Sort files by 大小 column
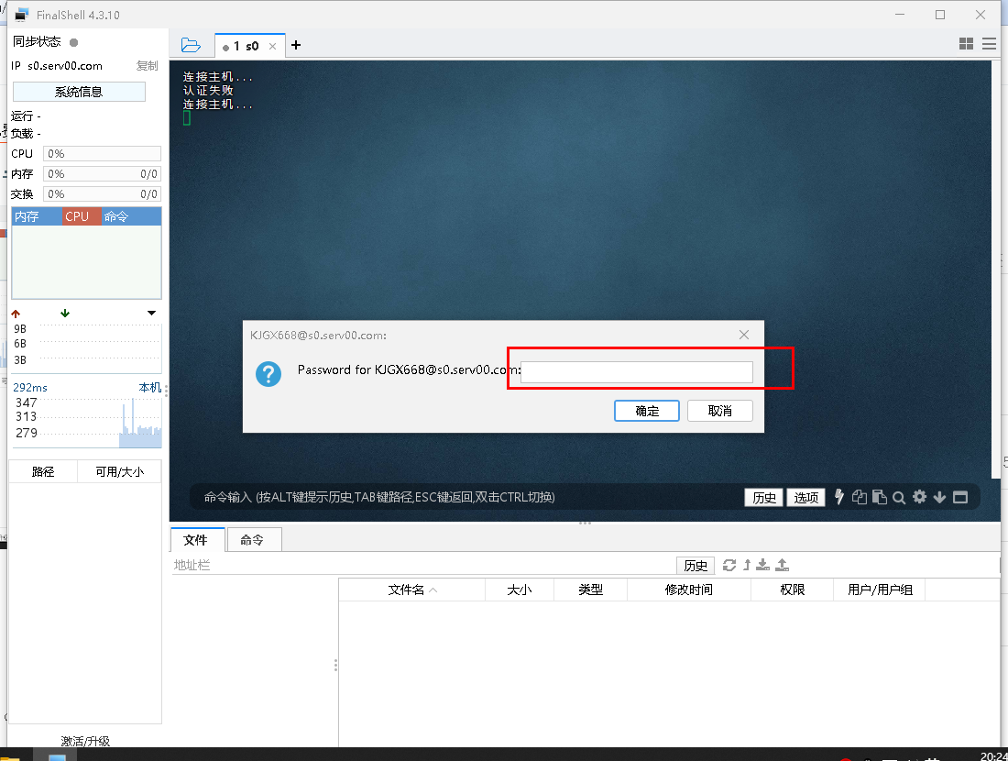 pos(520,590)
